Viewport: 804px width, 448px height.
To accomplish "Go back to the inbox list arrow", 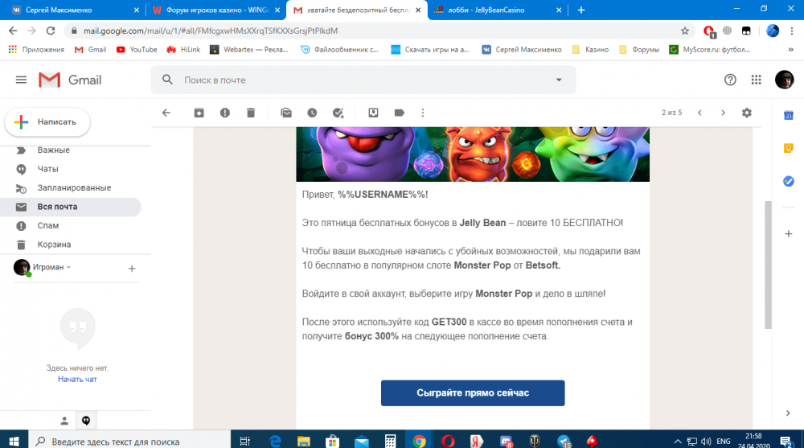I will click(166, 113).
